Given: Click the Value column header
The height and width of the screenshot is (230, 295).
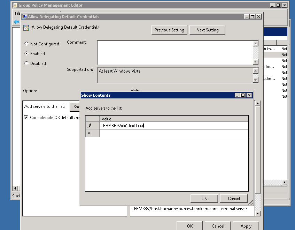Looking at the screenshot, I should (x=174, y=119).
